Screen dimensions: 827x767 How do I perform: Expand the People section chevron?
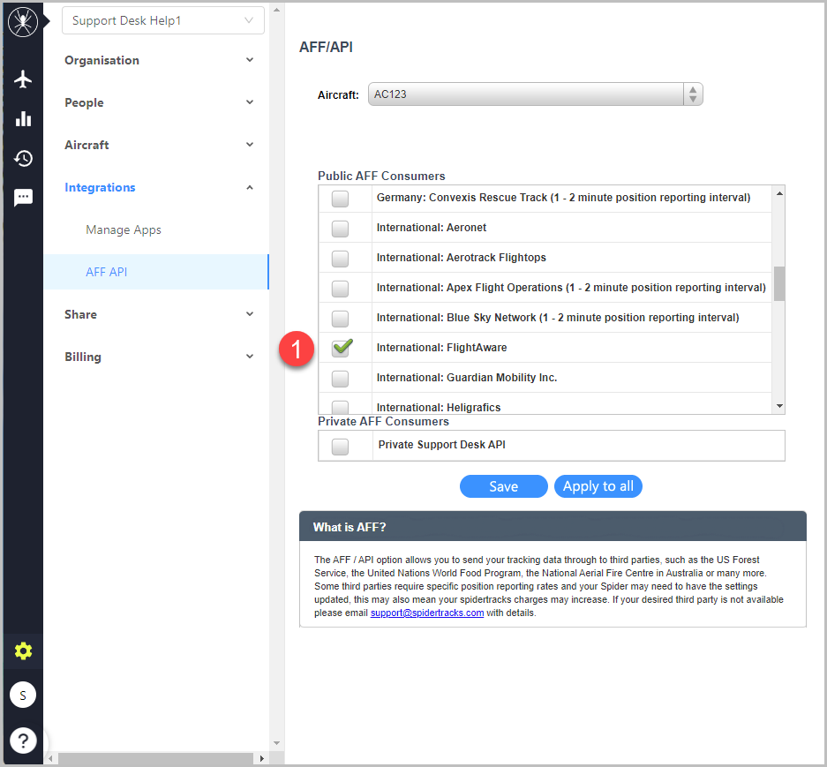click(x=250, y=102)
